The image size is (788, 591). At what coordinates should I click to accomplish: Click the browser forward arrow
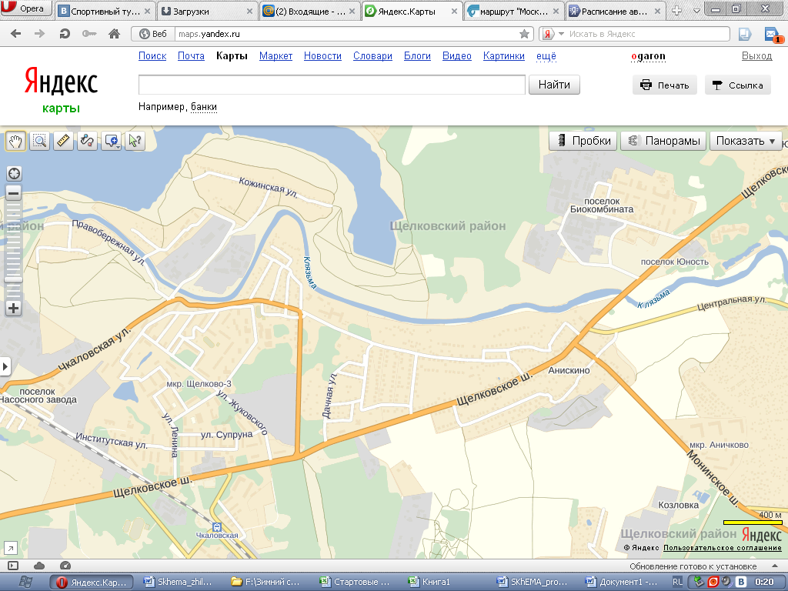click(39, 34)
